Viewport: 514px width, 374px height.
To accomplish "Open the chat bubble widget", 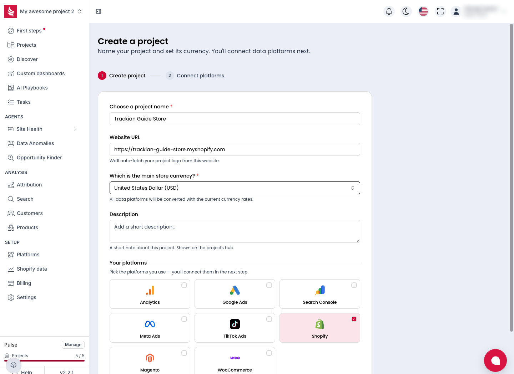I will (x=495, y=360).
